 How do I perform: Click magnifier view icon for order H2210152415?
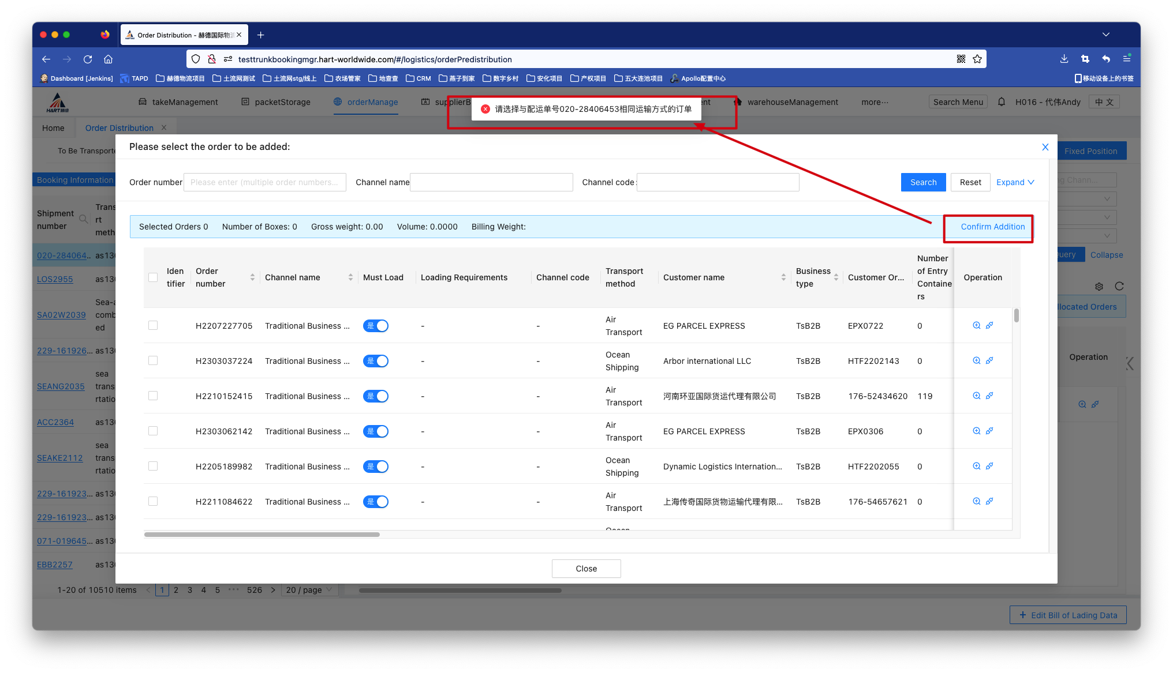click(x=976, y=396)
